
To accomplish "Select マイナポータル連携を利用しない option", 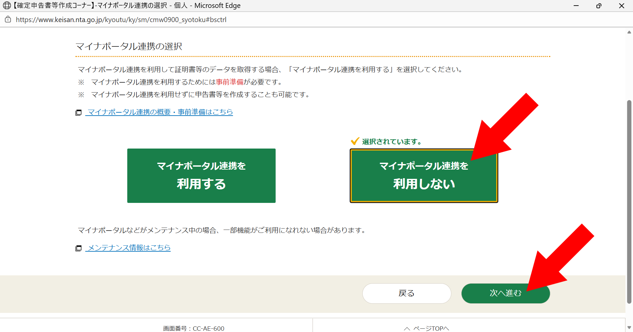I will point(424,176).
